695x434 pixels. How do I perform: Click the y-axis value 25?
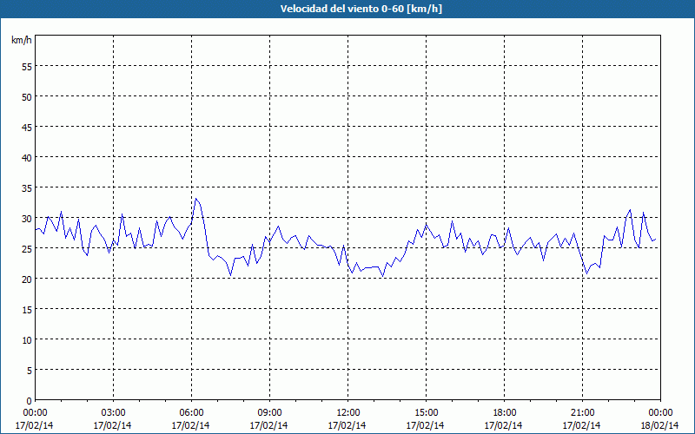coord(27,249)
